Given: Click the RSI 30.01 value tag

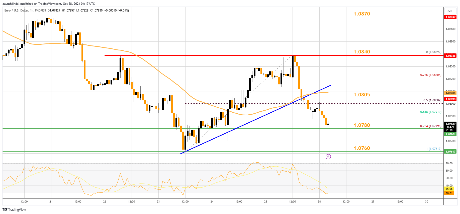Looking at the screenshot, I should tap(449, 193).
